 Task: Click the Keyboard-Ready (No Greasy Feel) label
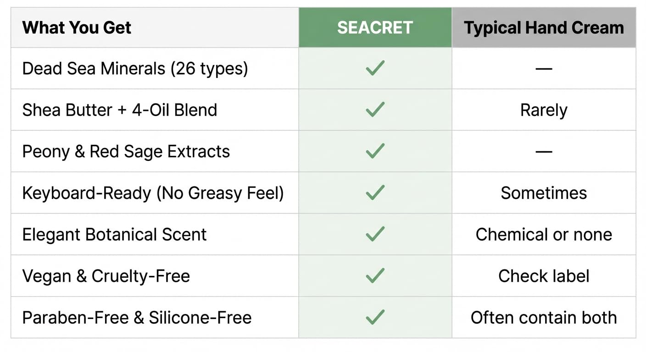[x=153, y=193]
